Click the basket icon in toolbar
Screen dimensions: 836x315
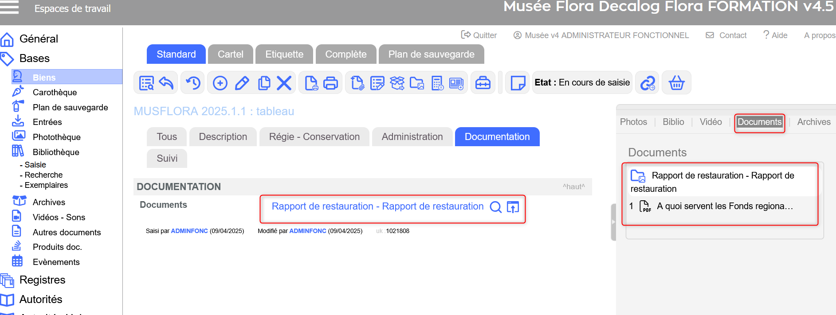coord(676,83)
